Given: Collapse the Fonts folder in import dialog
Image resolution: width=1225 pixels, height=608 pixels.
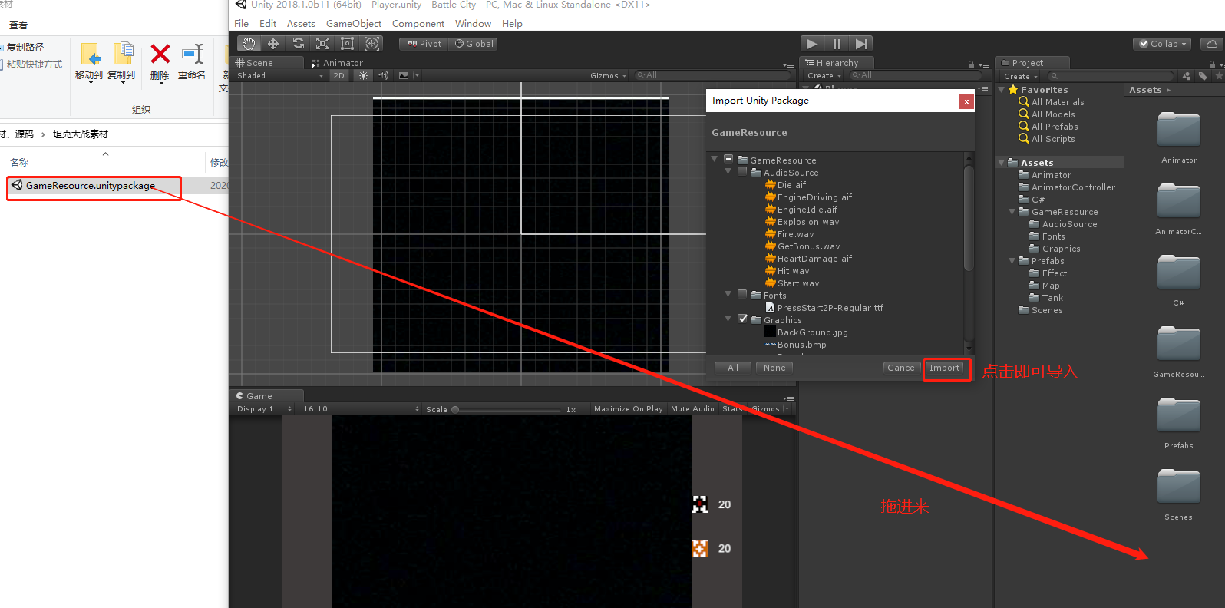Looking at the screenshot, I should [x=728, y=295].
